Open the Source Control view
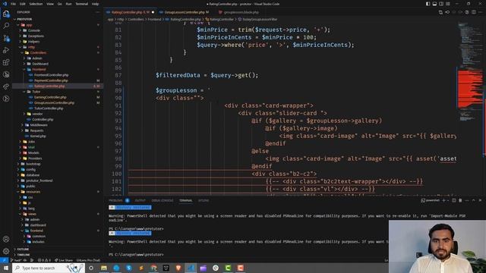Screen dimensions: 486x273 tap(6, 38)
